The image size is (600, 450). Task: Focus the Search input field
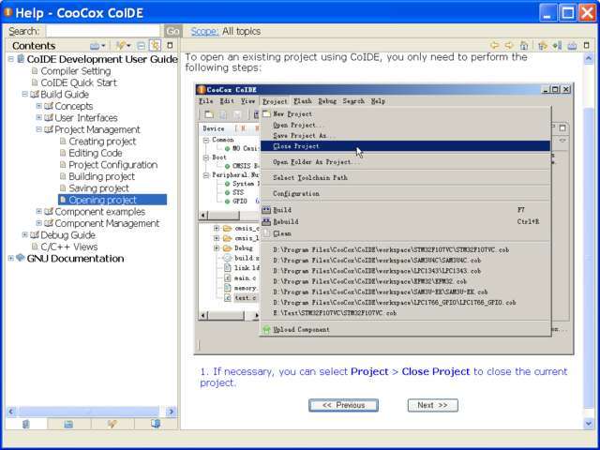click(103, 31)
